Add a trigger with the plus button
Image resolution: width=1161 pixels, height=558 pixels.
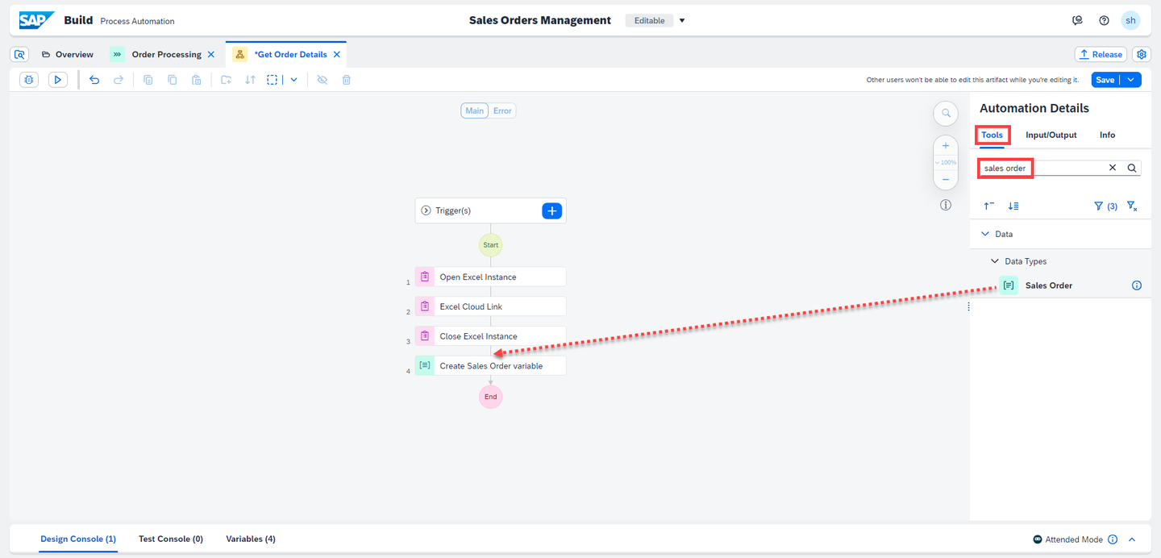551,210
